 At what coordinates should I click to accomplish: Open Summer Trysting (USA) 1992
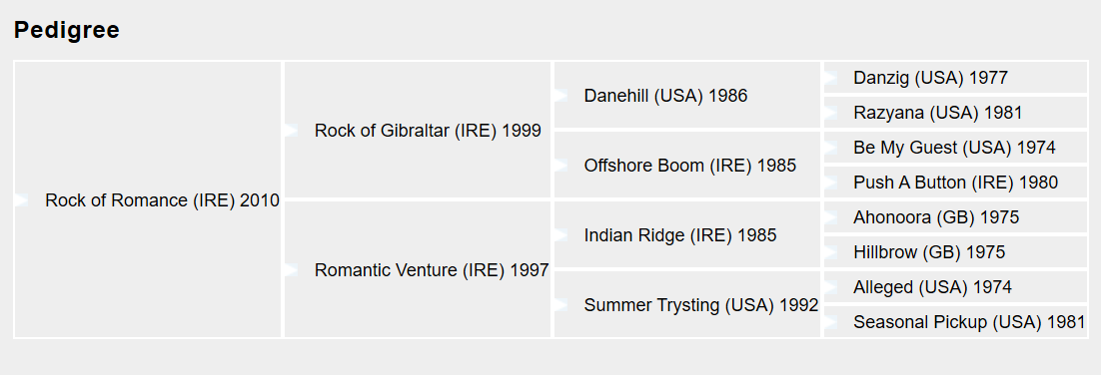[x=701, y=305]
